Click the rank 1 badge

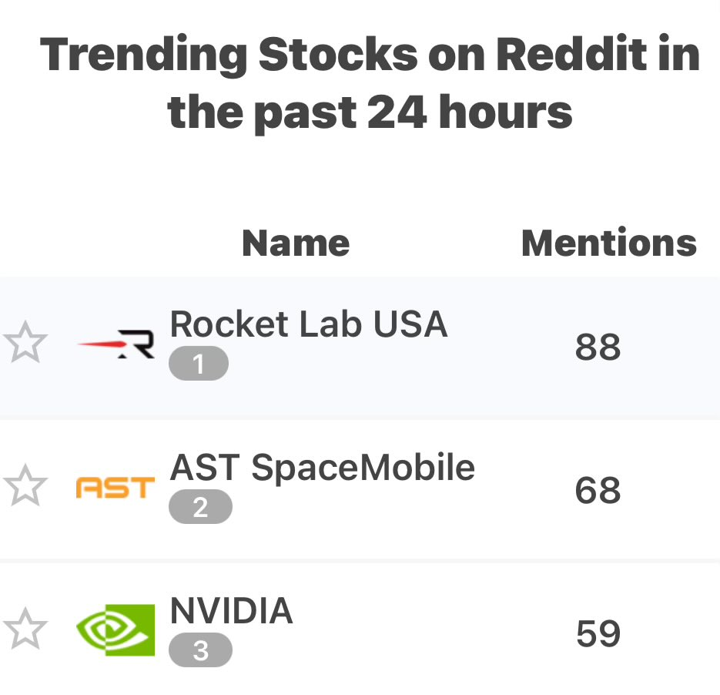pos(199,364)
